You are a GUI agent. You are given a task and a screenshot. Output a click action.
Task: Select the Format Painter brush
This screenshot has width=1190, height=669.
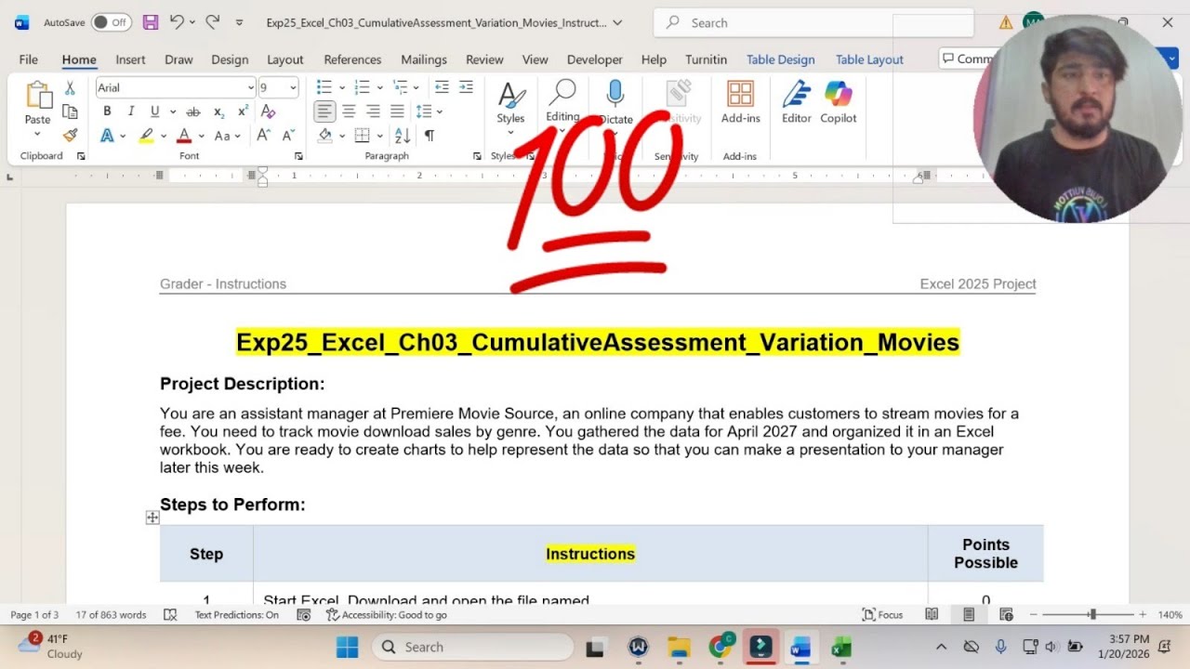(70, 136)
